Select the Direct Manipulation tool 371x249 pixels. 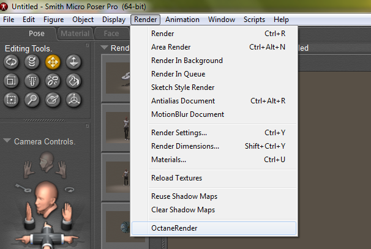[73, 100]
